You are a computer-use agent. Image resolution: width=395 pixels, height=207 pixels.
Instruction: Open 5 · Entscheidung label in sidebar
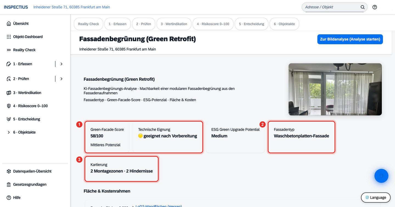click(27, 119)
